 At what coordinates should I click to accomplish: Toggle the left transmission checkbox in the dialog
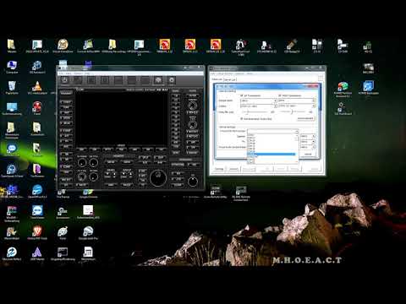click(242, 95)
